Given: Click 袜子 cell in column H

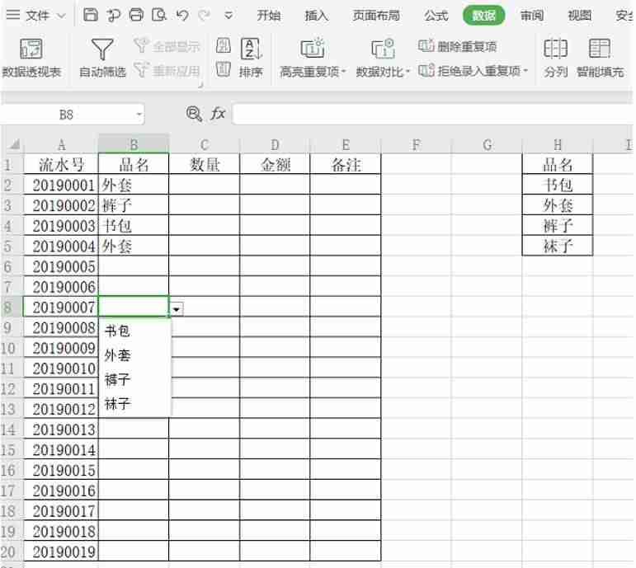Looking at the screenshot, I should point(558,246).
